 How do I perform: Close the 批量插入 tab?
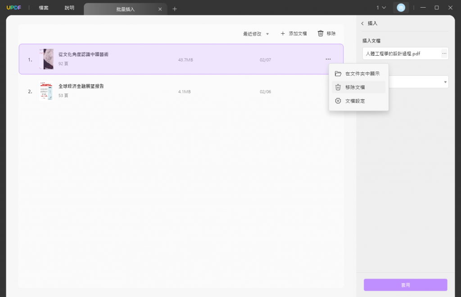click(x=160, y=9)
